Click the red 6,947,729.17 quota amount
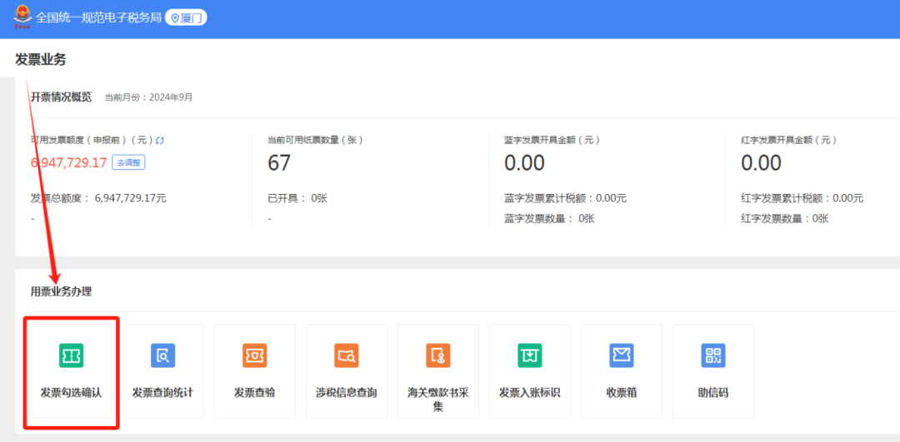This screenshot has width=900, height=442. pyautogui.click(x=69, y=163)
